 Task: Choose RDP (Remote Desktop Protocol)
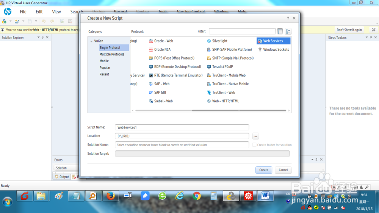(175, 67)
